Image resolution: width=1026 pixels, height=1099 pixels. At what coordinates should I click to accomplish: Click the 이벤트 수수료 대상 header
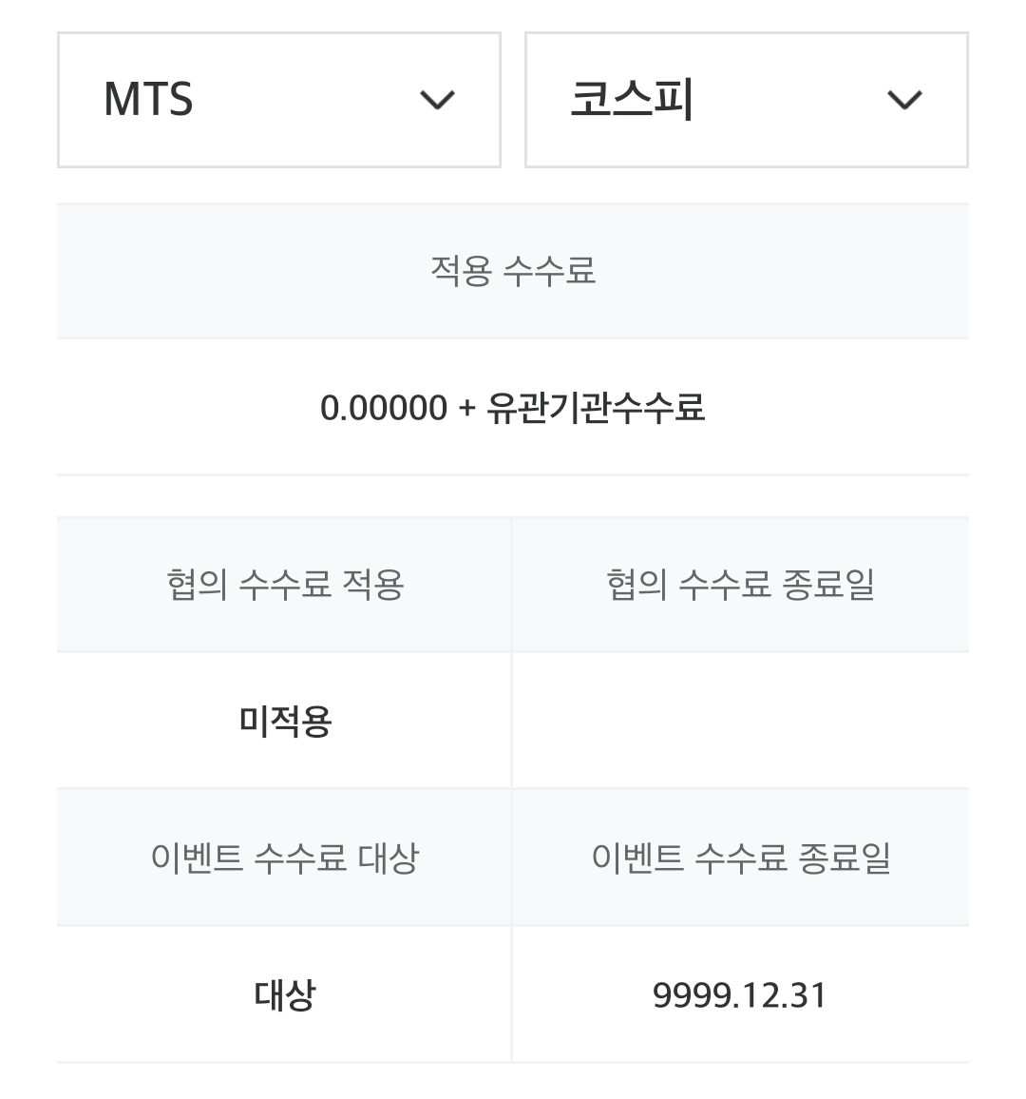pos(284,858)
